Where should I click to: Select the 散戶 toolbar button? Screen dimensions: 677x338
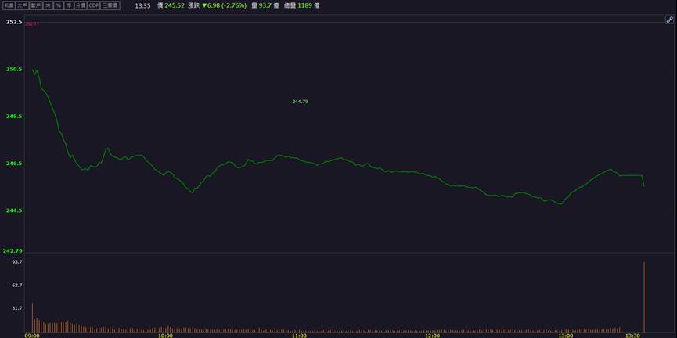[36, 5]
